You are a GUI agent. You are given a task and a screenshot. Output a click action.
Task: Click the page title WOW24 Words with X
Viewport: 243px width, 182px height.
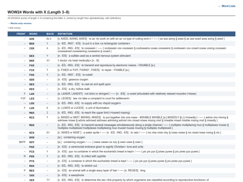[38, 12]
